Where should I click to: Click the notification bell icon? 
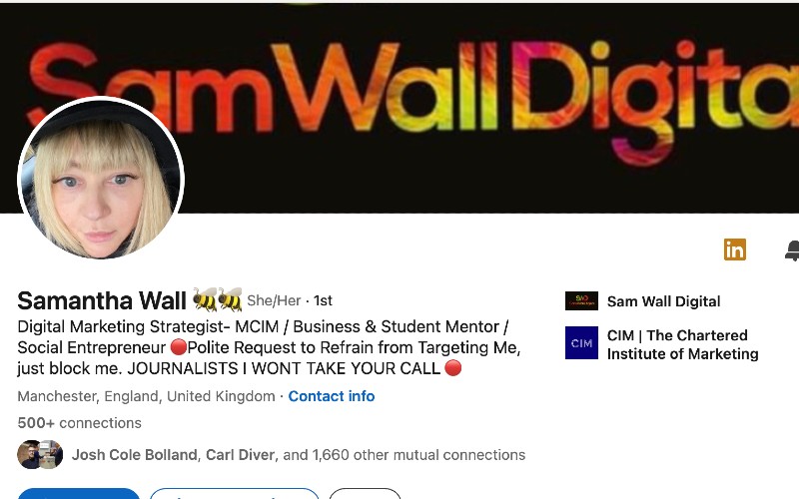[x=792, y=250]
